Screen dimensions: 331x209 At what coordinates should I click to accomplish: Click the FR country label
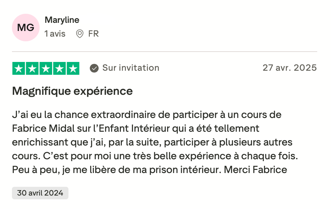tap(94, 34)
